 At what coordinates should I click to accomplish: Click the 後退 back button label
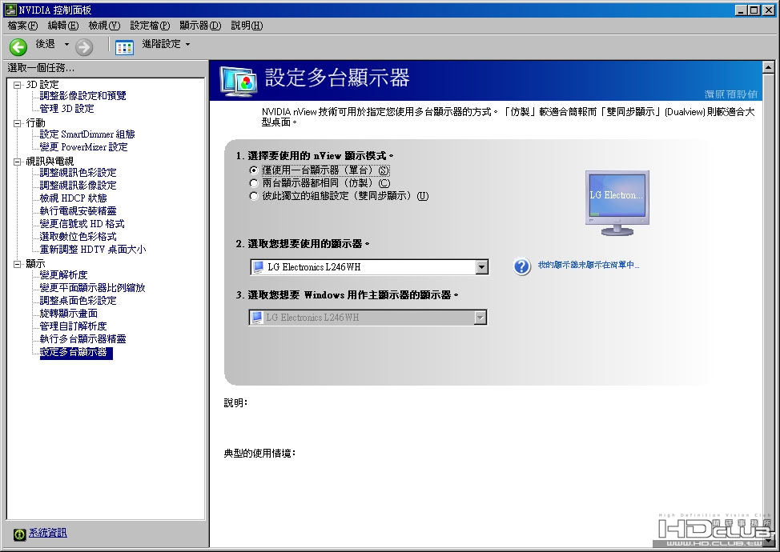click(46, 44)
